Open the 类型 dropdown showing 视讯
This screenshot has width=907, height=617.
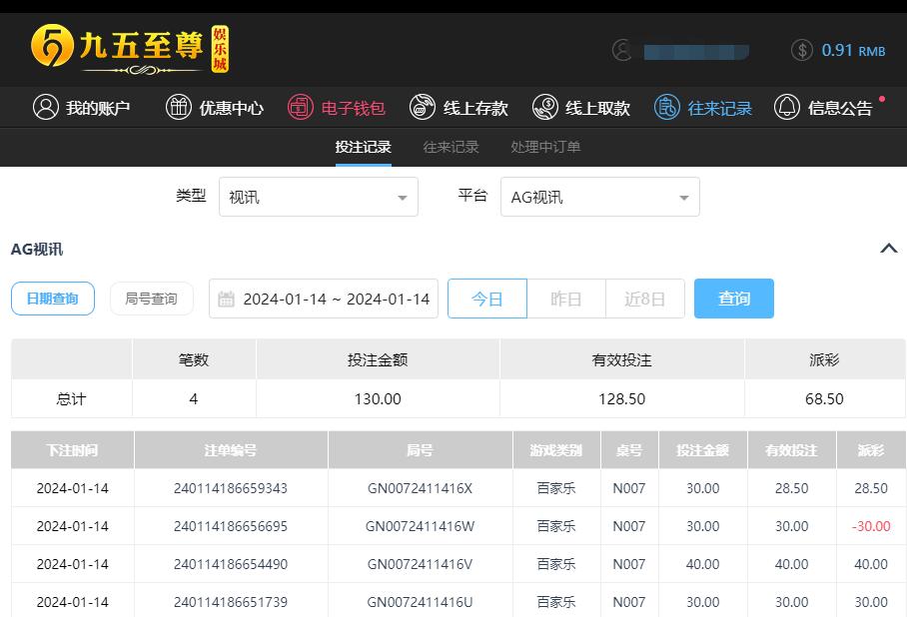[318, 197]
